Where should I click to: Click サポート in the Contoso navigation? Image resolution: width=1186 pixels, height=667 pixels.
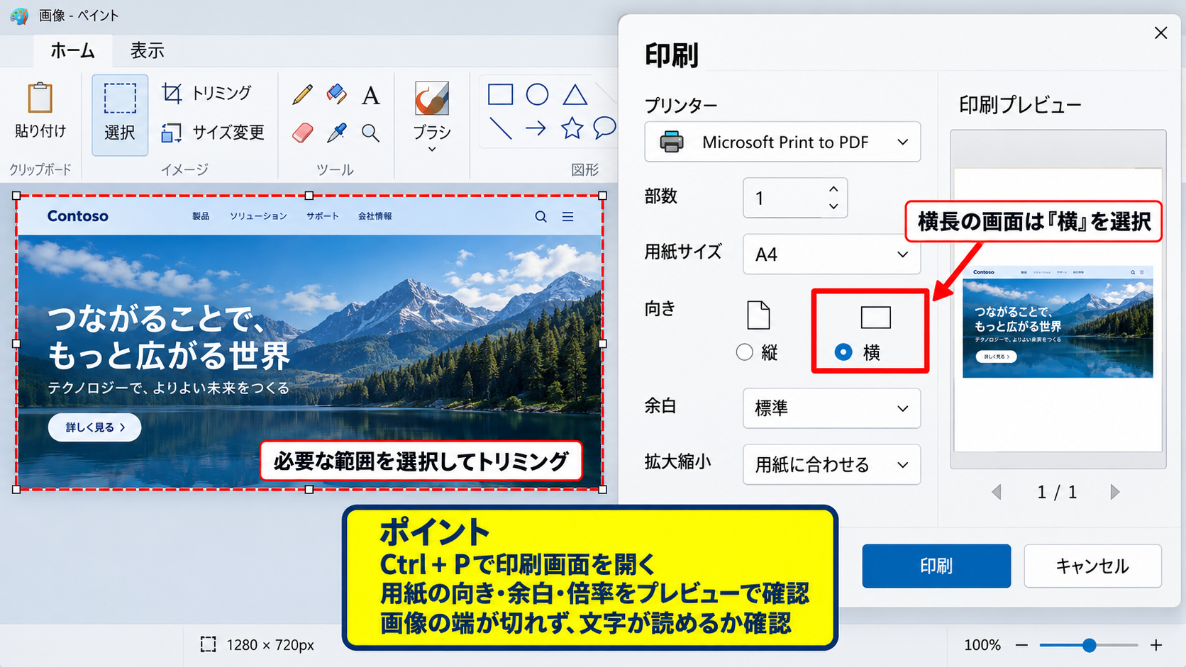323,216
